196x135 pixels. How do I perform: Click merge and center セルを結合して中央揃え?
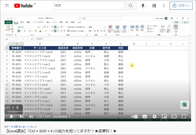coord(76,31)
